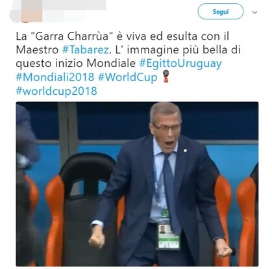This screenshot has width=272, height=269.
Task: Click the accreditation badge on the lanyard
Action: [x=169, y=236]
